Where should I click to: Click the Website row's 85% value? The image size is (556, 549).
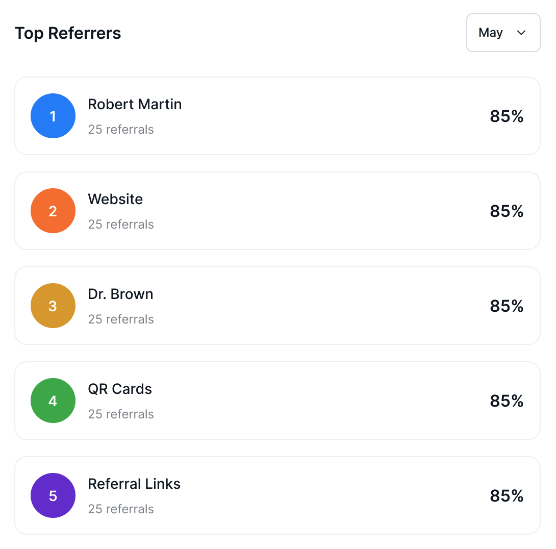tap(507, 211)
